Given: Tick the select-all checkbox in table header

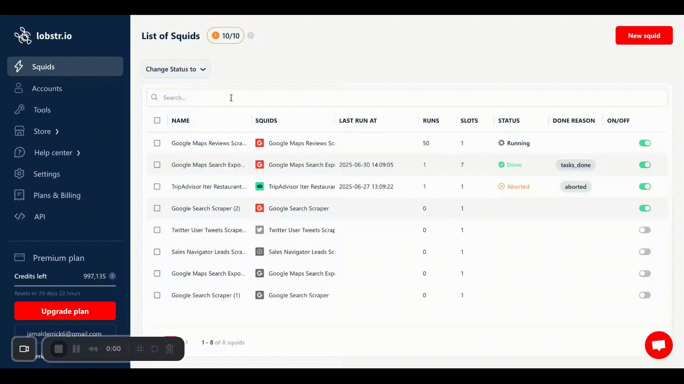Looking at the screenshot, I should point(157,120).
